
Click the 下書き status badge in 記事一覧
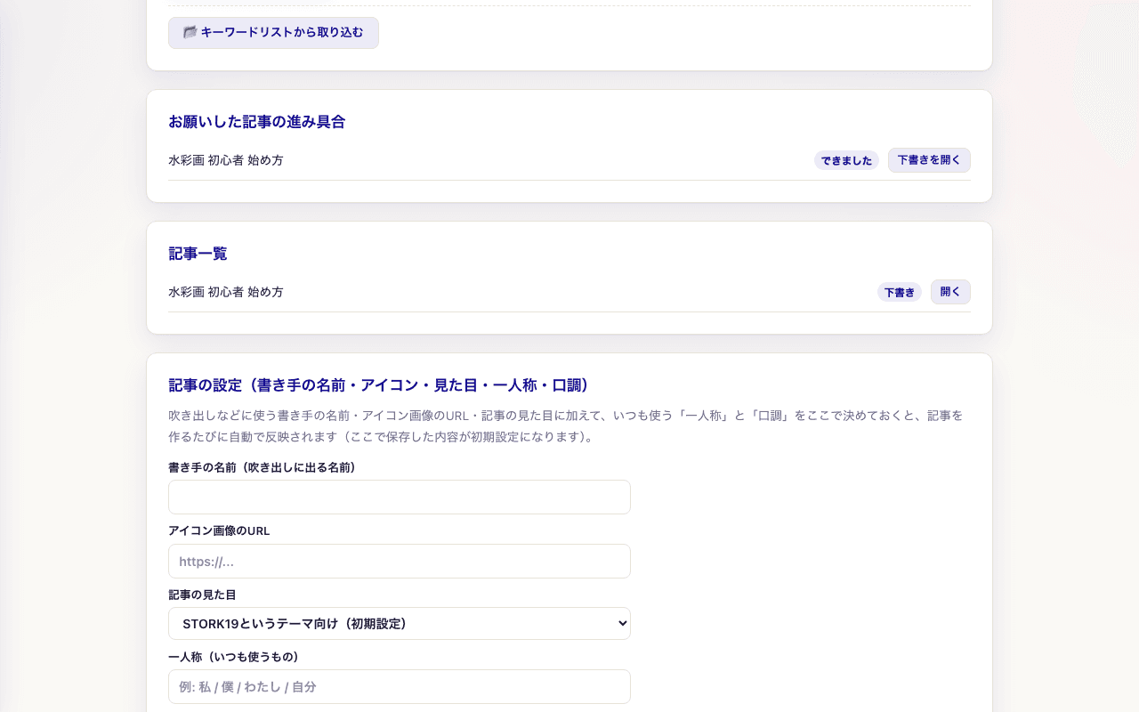pyautogui.click(x=899, y=292)
